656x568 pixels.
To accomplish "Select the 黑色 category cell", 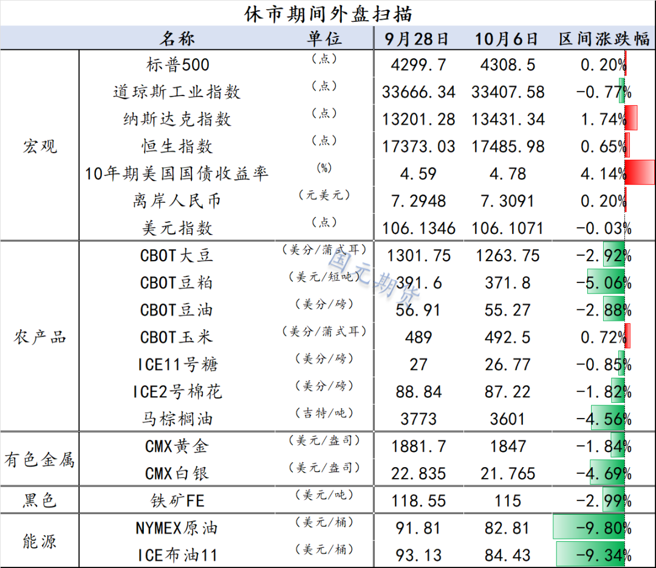I will [x=39, y=500].
